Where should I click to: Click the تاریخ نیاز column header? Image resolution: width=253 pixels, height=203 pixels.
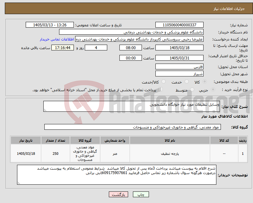(26, 140)
